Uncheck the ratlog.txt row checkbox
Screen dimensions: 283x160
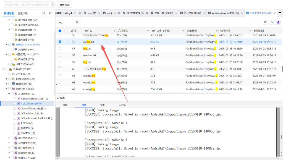60,42
